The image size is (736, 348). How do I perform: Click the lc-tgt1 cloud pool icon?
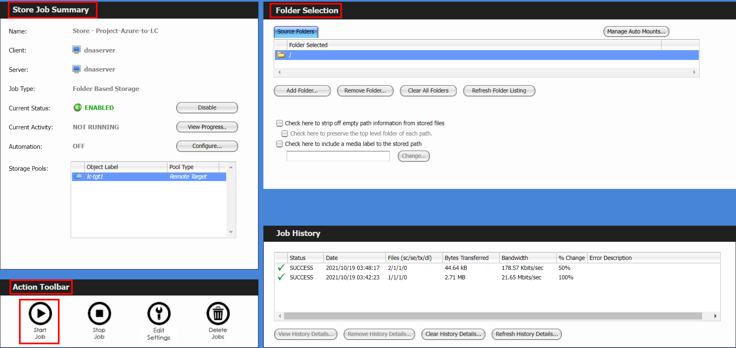coord(79,176)
